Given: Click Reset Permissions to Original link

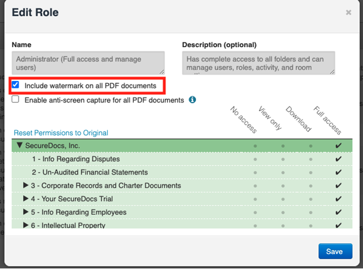Looking at the screenshot, I should (x=61, y=133).
